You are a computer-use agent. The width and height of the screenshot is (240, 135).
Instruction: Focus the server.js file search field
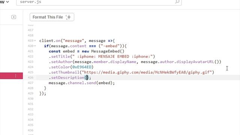coord(99,2)
